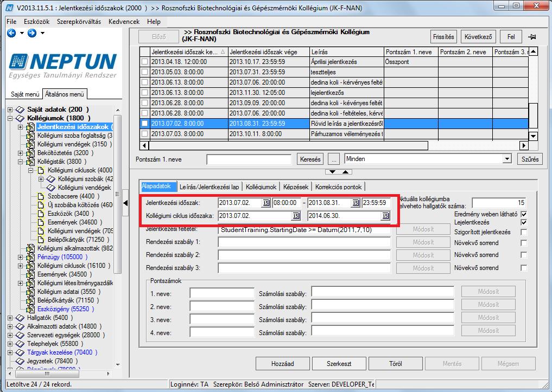Open the forward arrow history dropdown
The image size is (552, 392).
coord(42,33)
